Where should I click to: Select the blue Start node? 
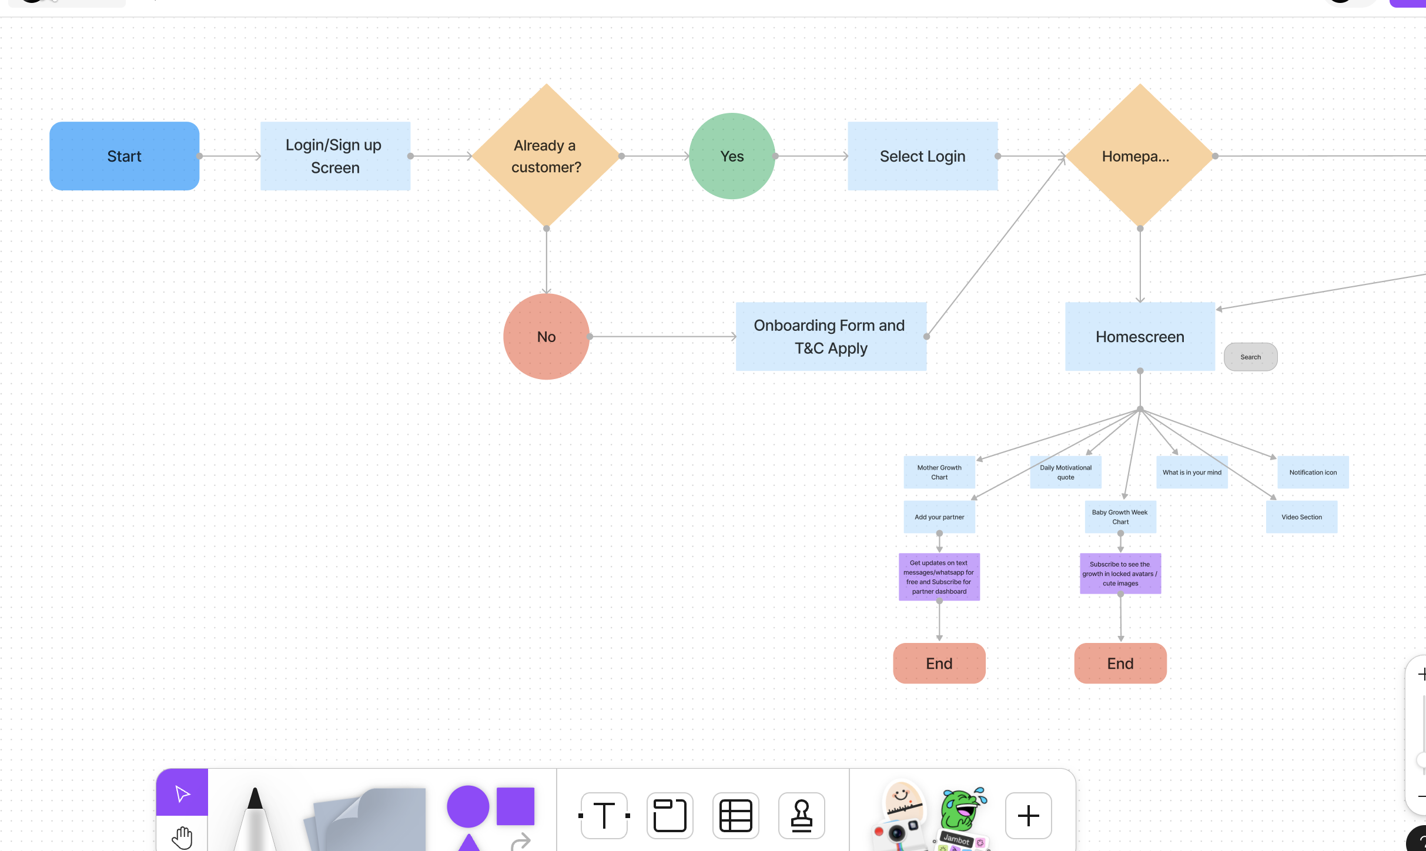(124, 156)
